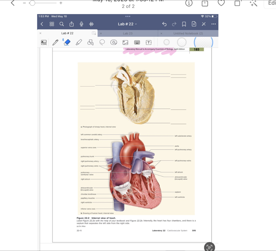Viewport: 276px width, 251px height.
Task: Select the Text box tool
Action: (149, 42)
